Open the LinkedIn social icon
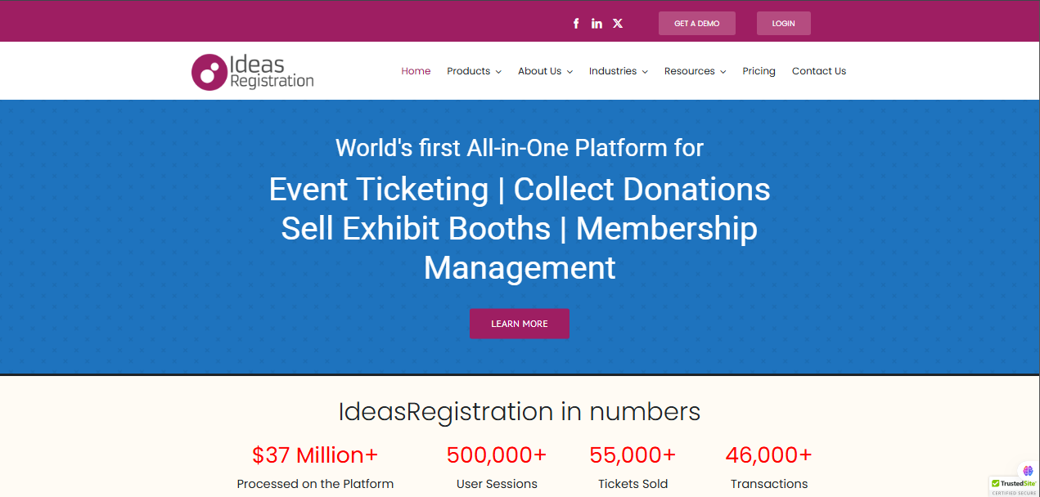 coord(597,23)
